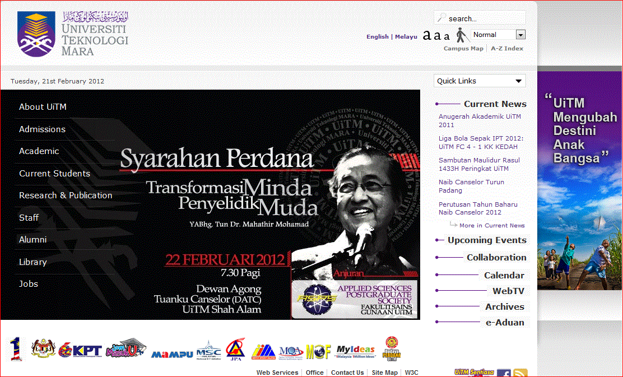This screenshot has width=623, height=377.
Task: Open the Institut Integriti Malaysia logo
Action: pos(263,352)
